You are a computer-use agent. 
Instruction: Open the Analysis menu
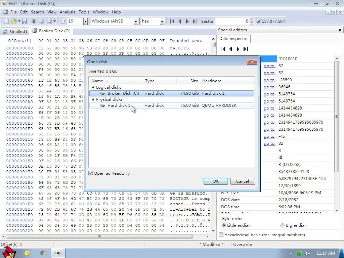(x=67, y=12)
